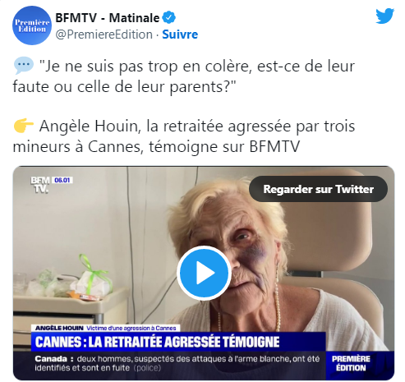Click the blue verified badge
The image size is (405, 382).
click(x=168, y=18)
